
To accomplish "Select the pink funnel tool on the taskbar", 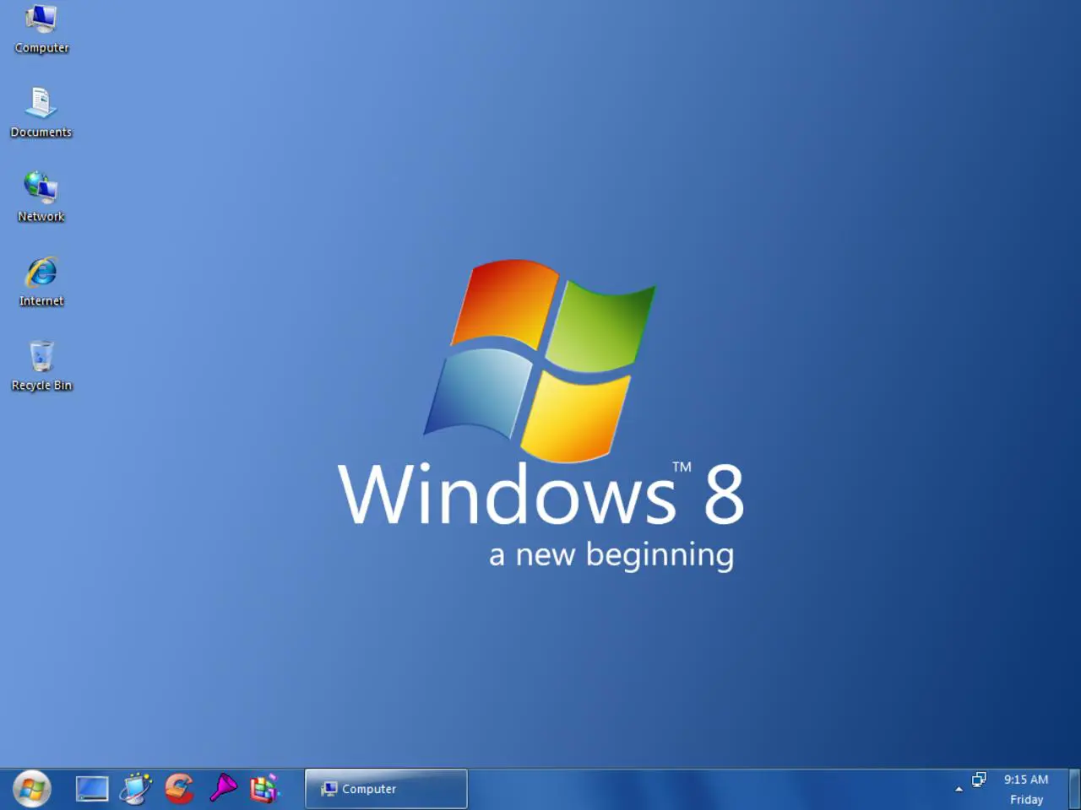I will pos(223,788).
